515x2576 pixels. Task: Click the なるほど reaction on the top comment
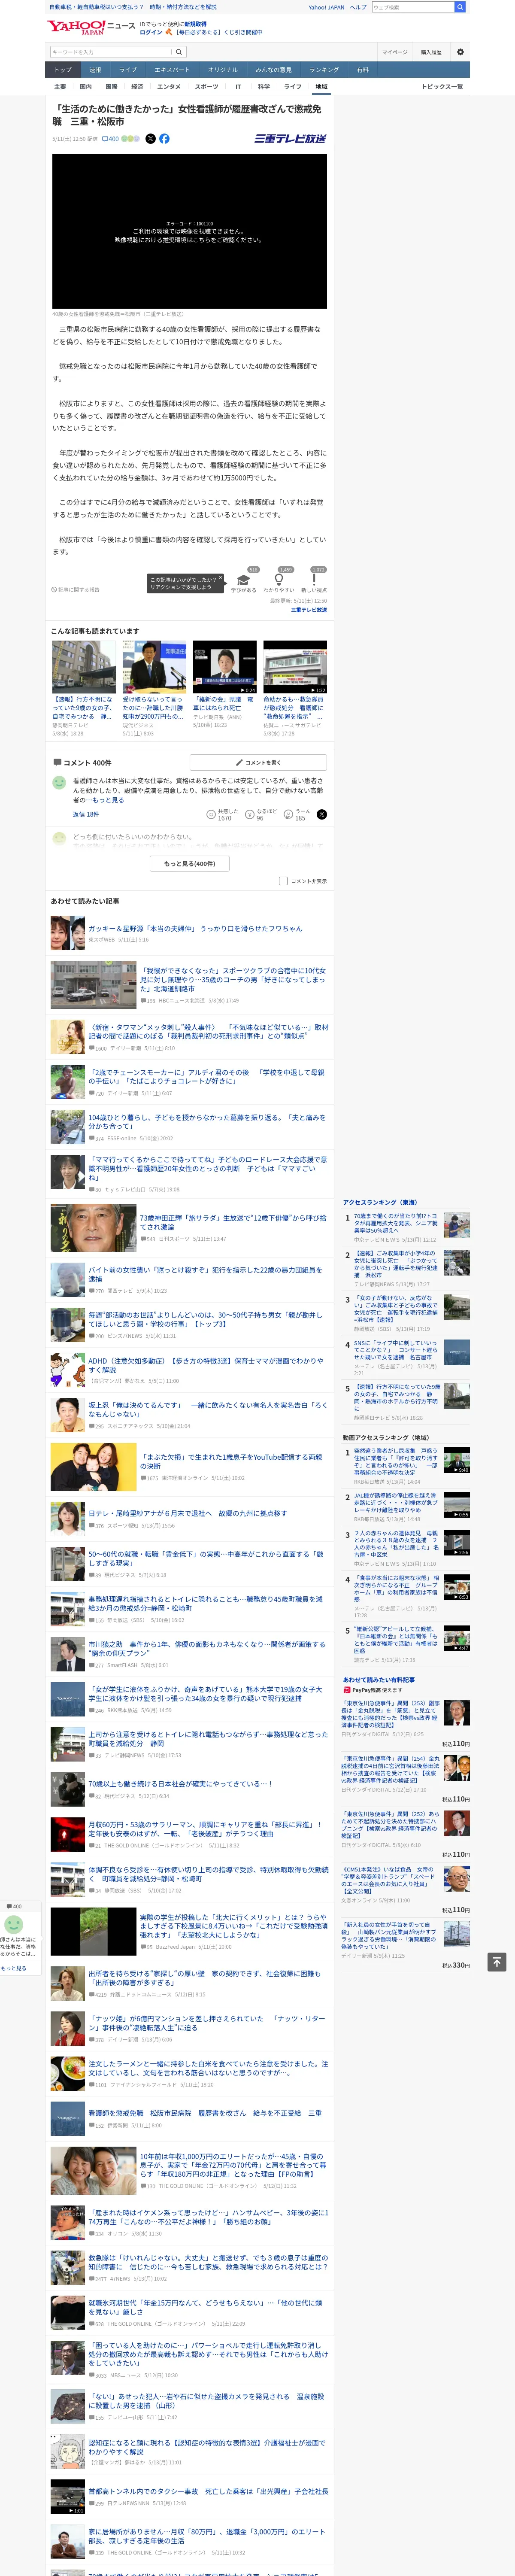click(x=261, y=814)
